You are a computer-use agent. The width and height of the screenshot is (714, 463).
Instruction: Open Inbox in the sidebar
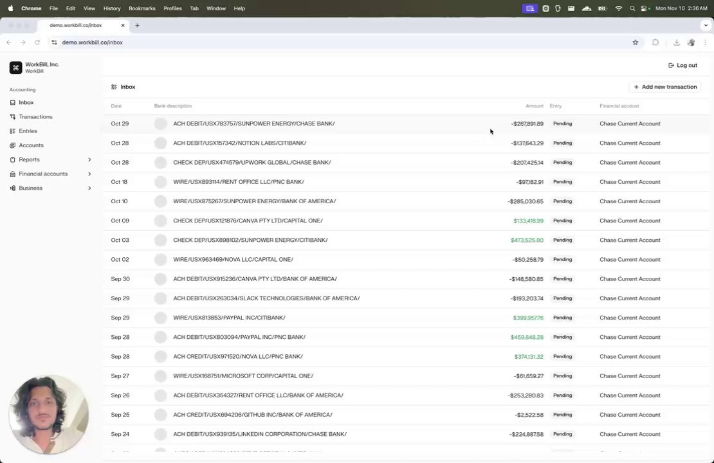tap(26, 102)
